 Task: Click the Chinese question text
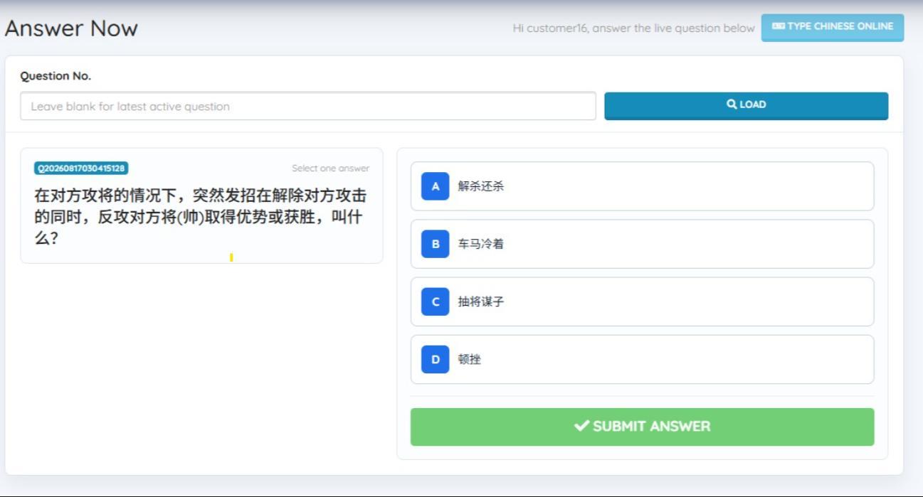pos(201,217)
